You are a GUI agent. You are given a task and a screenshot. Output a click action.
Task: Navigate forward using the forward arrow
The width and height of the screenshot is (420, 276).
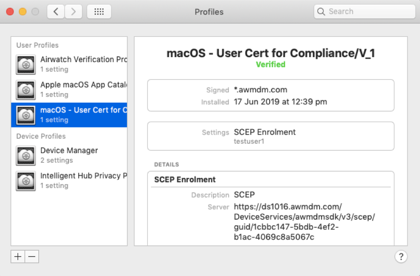tap(73, 11)
